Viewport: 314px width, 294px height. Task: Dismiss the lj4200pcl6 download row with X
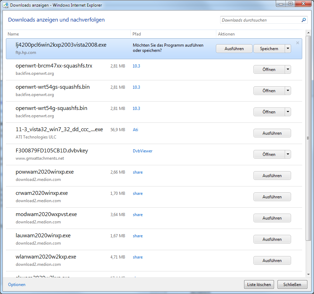(298, 43)
